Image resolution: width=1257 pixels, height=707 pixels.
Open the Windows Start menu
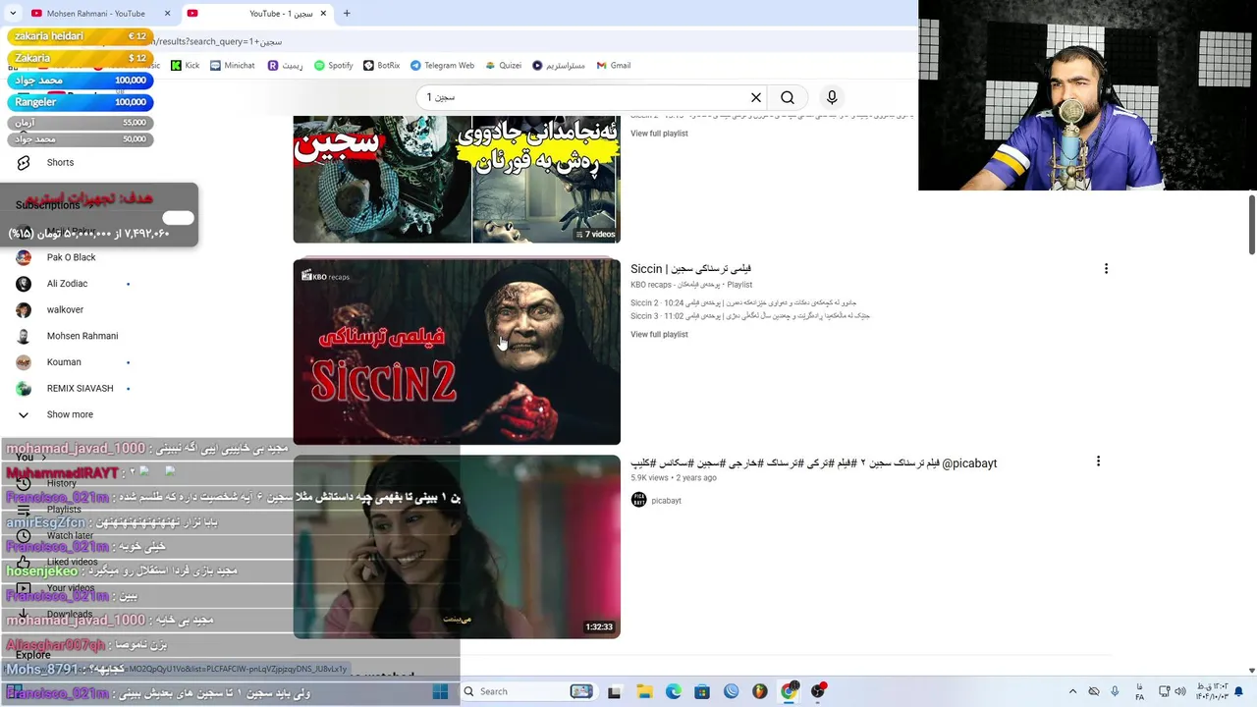(440, 691)
